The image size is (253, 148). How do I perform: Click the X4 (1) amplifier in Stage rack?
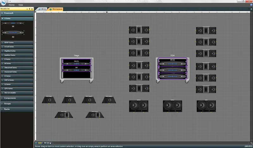[77, 62]
